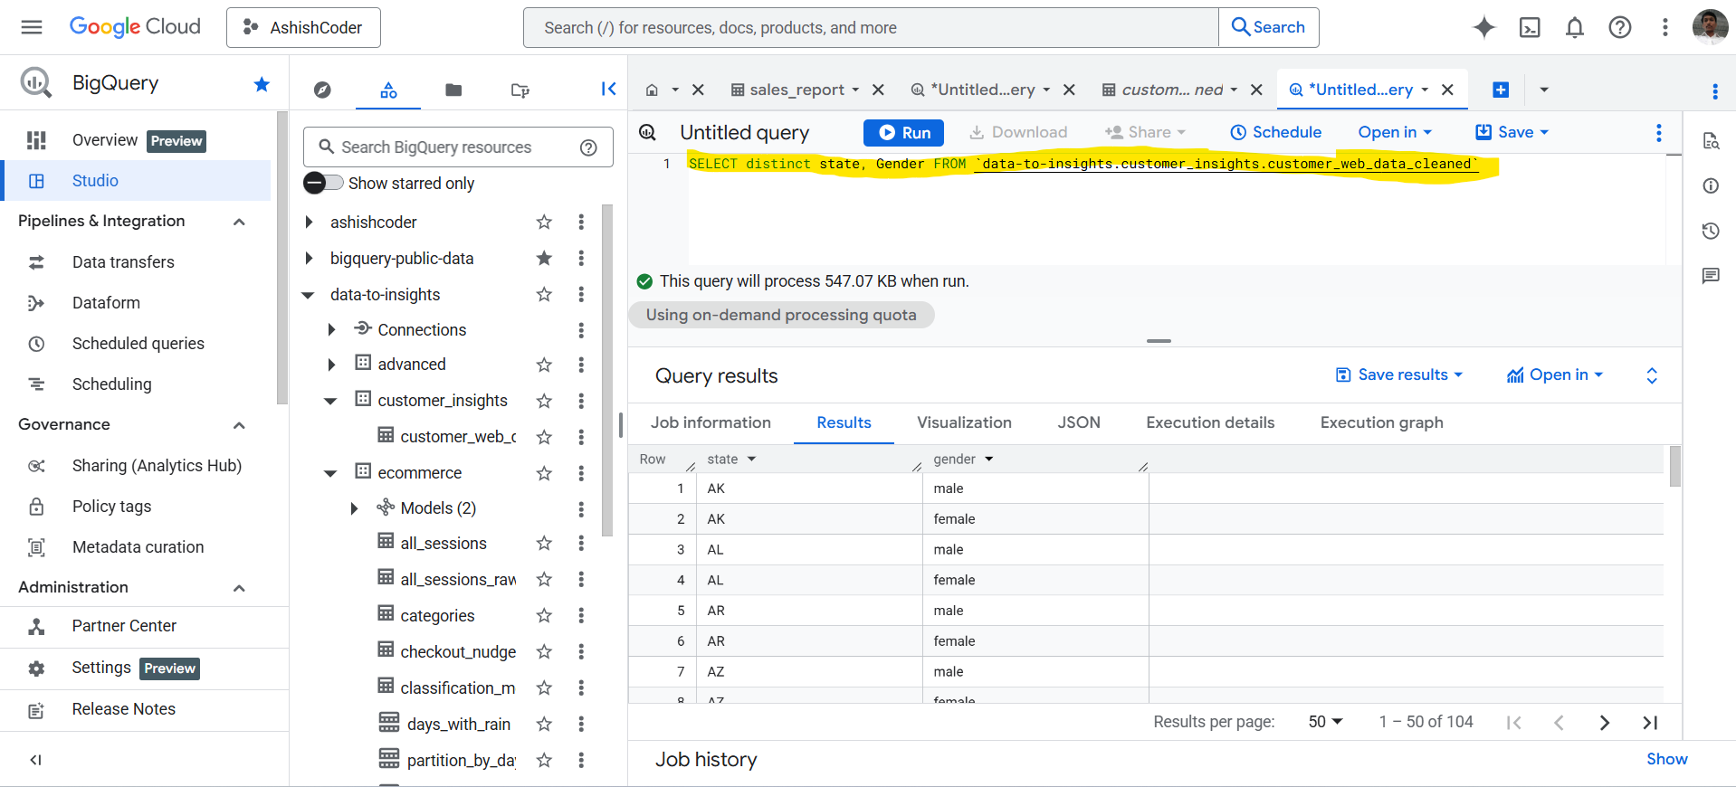This screenshot has height=787, width=1736.
Task: Click the Search BigQuery resources field
Action: [x=458, y=147]
